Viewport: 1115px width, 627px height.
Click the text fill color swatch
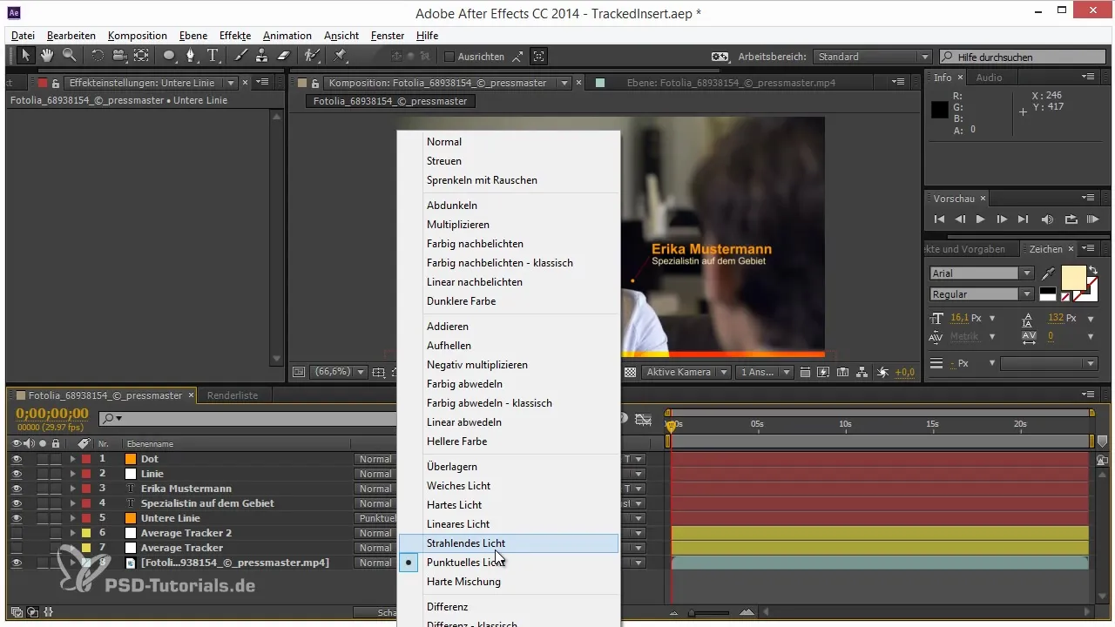(x=1074, y=278)
